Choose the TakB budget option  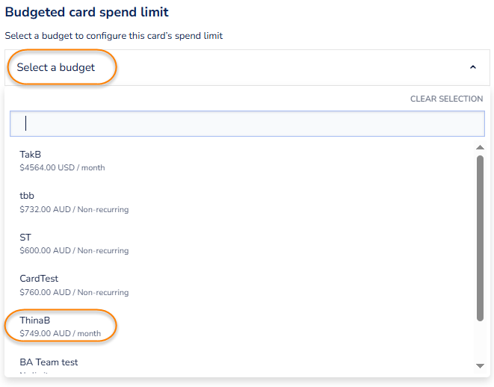coord(30,155)
